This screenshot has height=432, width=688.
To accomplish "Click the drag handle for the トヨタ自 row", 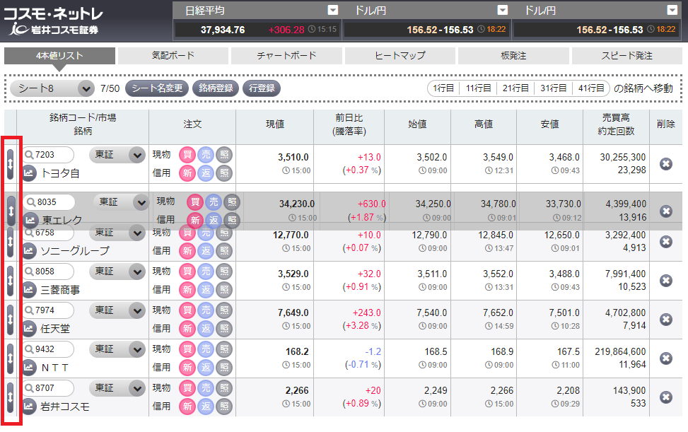I will [x=11, y=163].
